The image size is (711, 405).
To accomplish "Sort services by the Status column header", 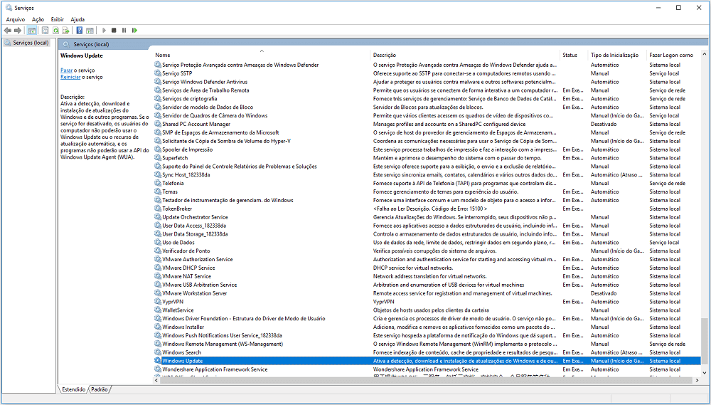I will [570, 55].
